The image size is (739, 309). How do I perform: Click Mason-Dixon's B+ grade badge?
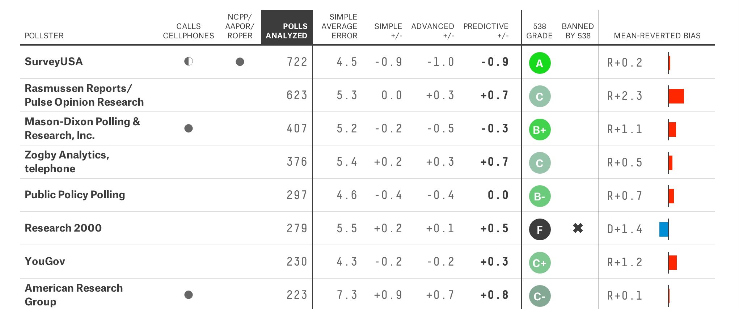tap(540, 130)
